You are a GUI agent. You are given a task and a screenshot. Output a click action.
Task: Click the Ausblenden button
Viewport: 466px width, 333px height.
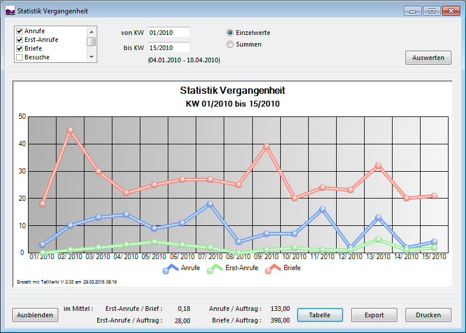coord(35,315)
